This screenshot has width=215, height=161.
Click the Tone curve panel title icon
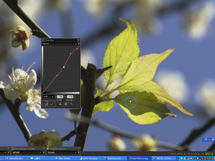coord(43,40)
